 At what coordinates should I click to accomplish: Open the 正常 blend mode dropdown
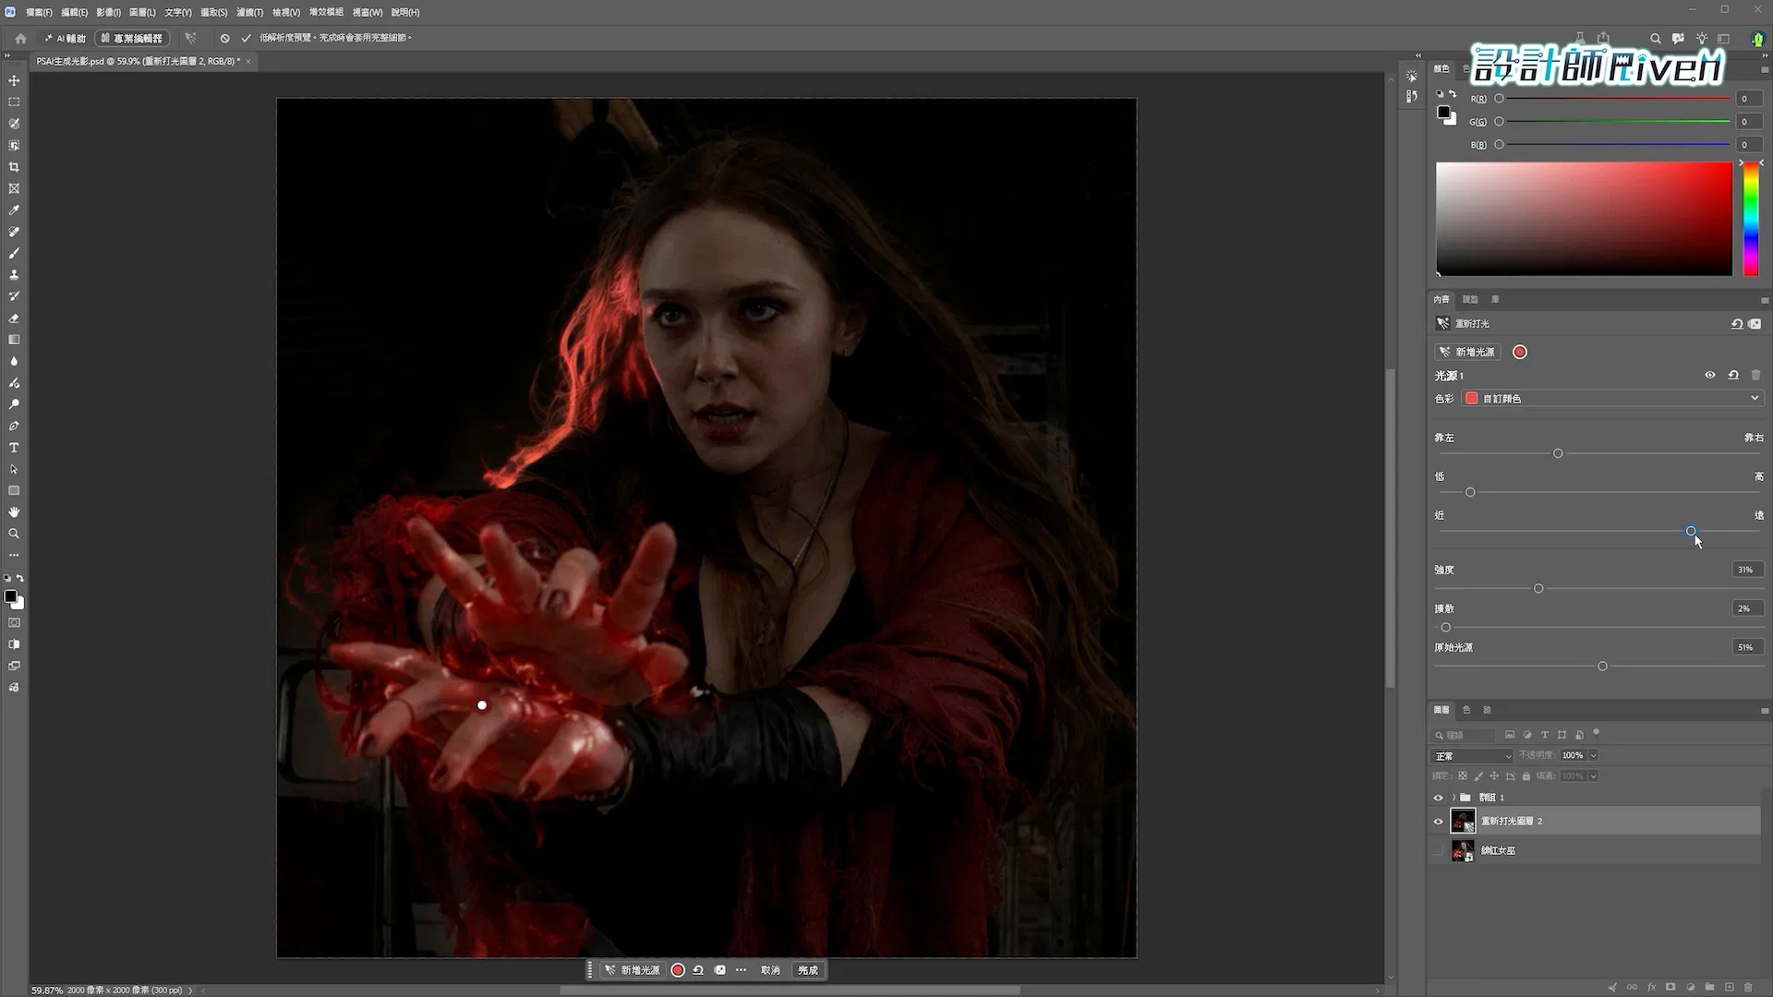click(1472, 756)
